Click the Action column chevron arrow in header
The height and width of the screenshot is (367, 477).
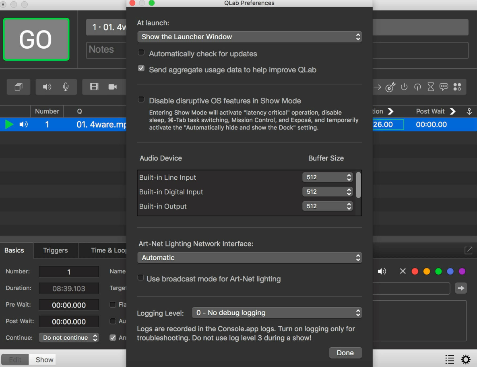click(390, 111)
